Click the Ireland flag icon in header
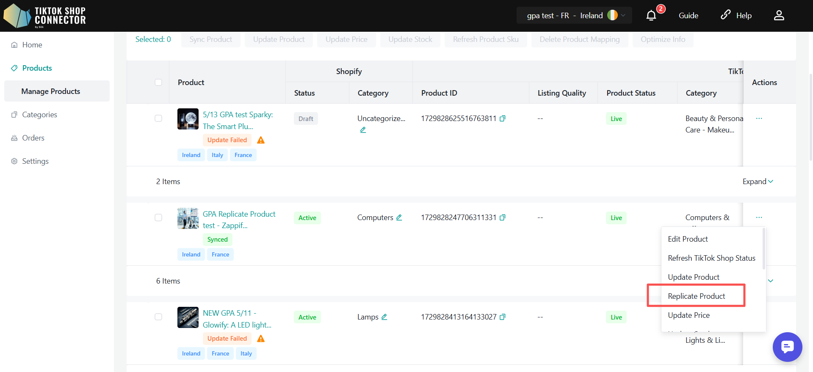Screen dimensions: 813x372 [x=612, y=15]
